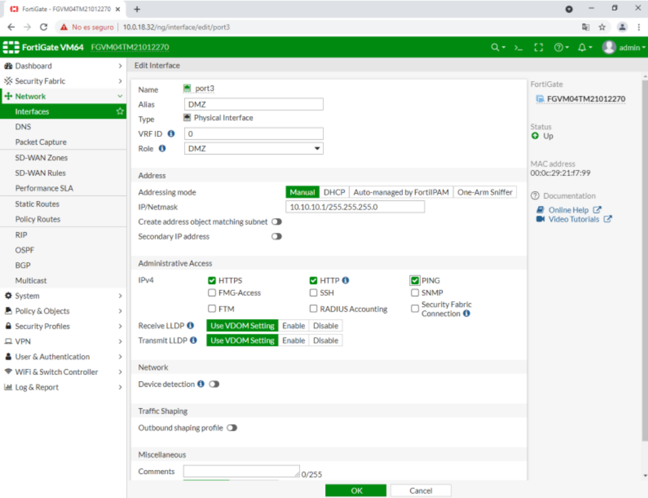Uncheck the PING access checkbox
This screenshot has height=498, width=648.
pos(414,280)
